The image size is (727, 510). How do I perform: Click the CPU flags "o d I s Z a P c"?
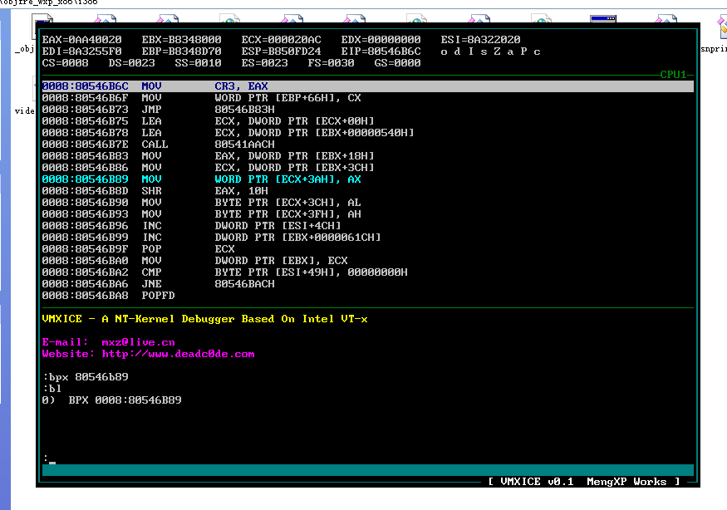[490, 51]
